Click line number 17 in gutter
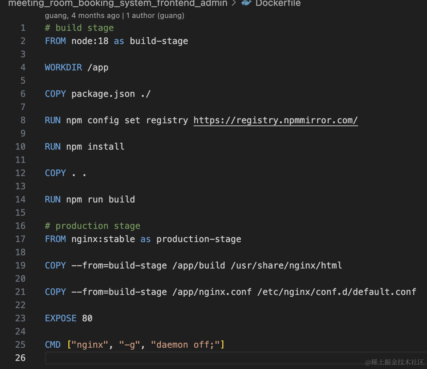 click(21, 239)
